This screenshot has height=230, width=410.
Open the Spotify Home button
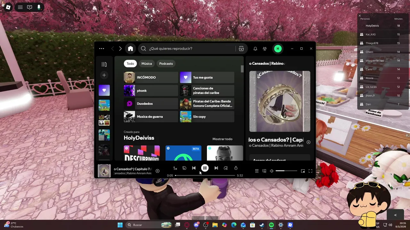130,49
